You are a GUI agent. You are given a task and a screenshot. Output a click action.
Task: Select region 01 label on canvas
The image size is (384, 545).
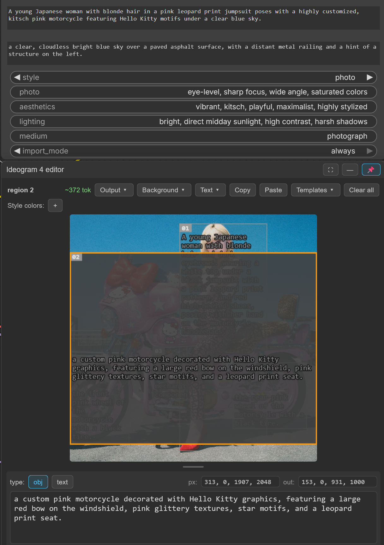tap(185, 228)
